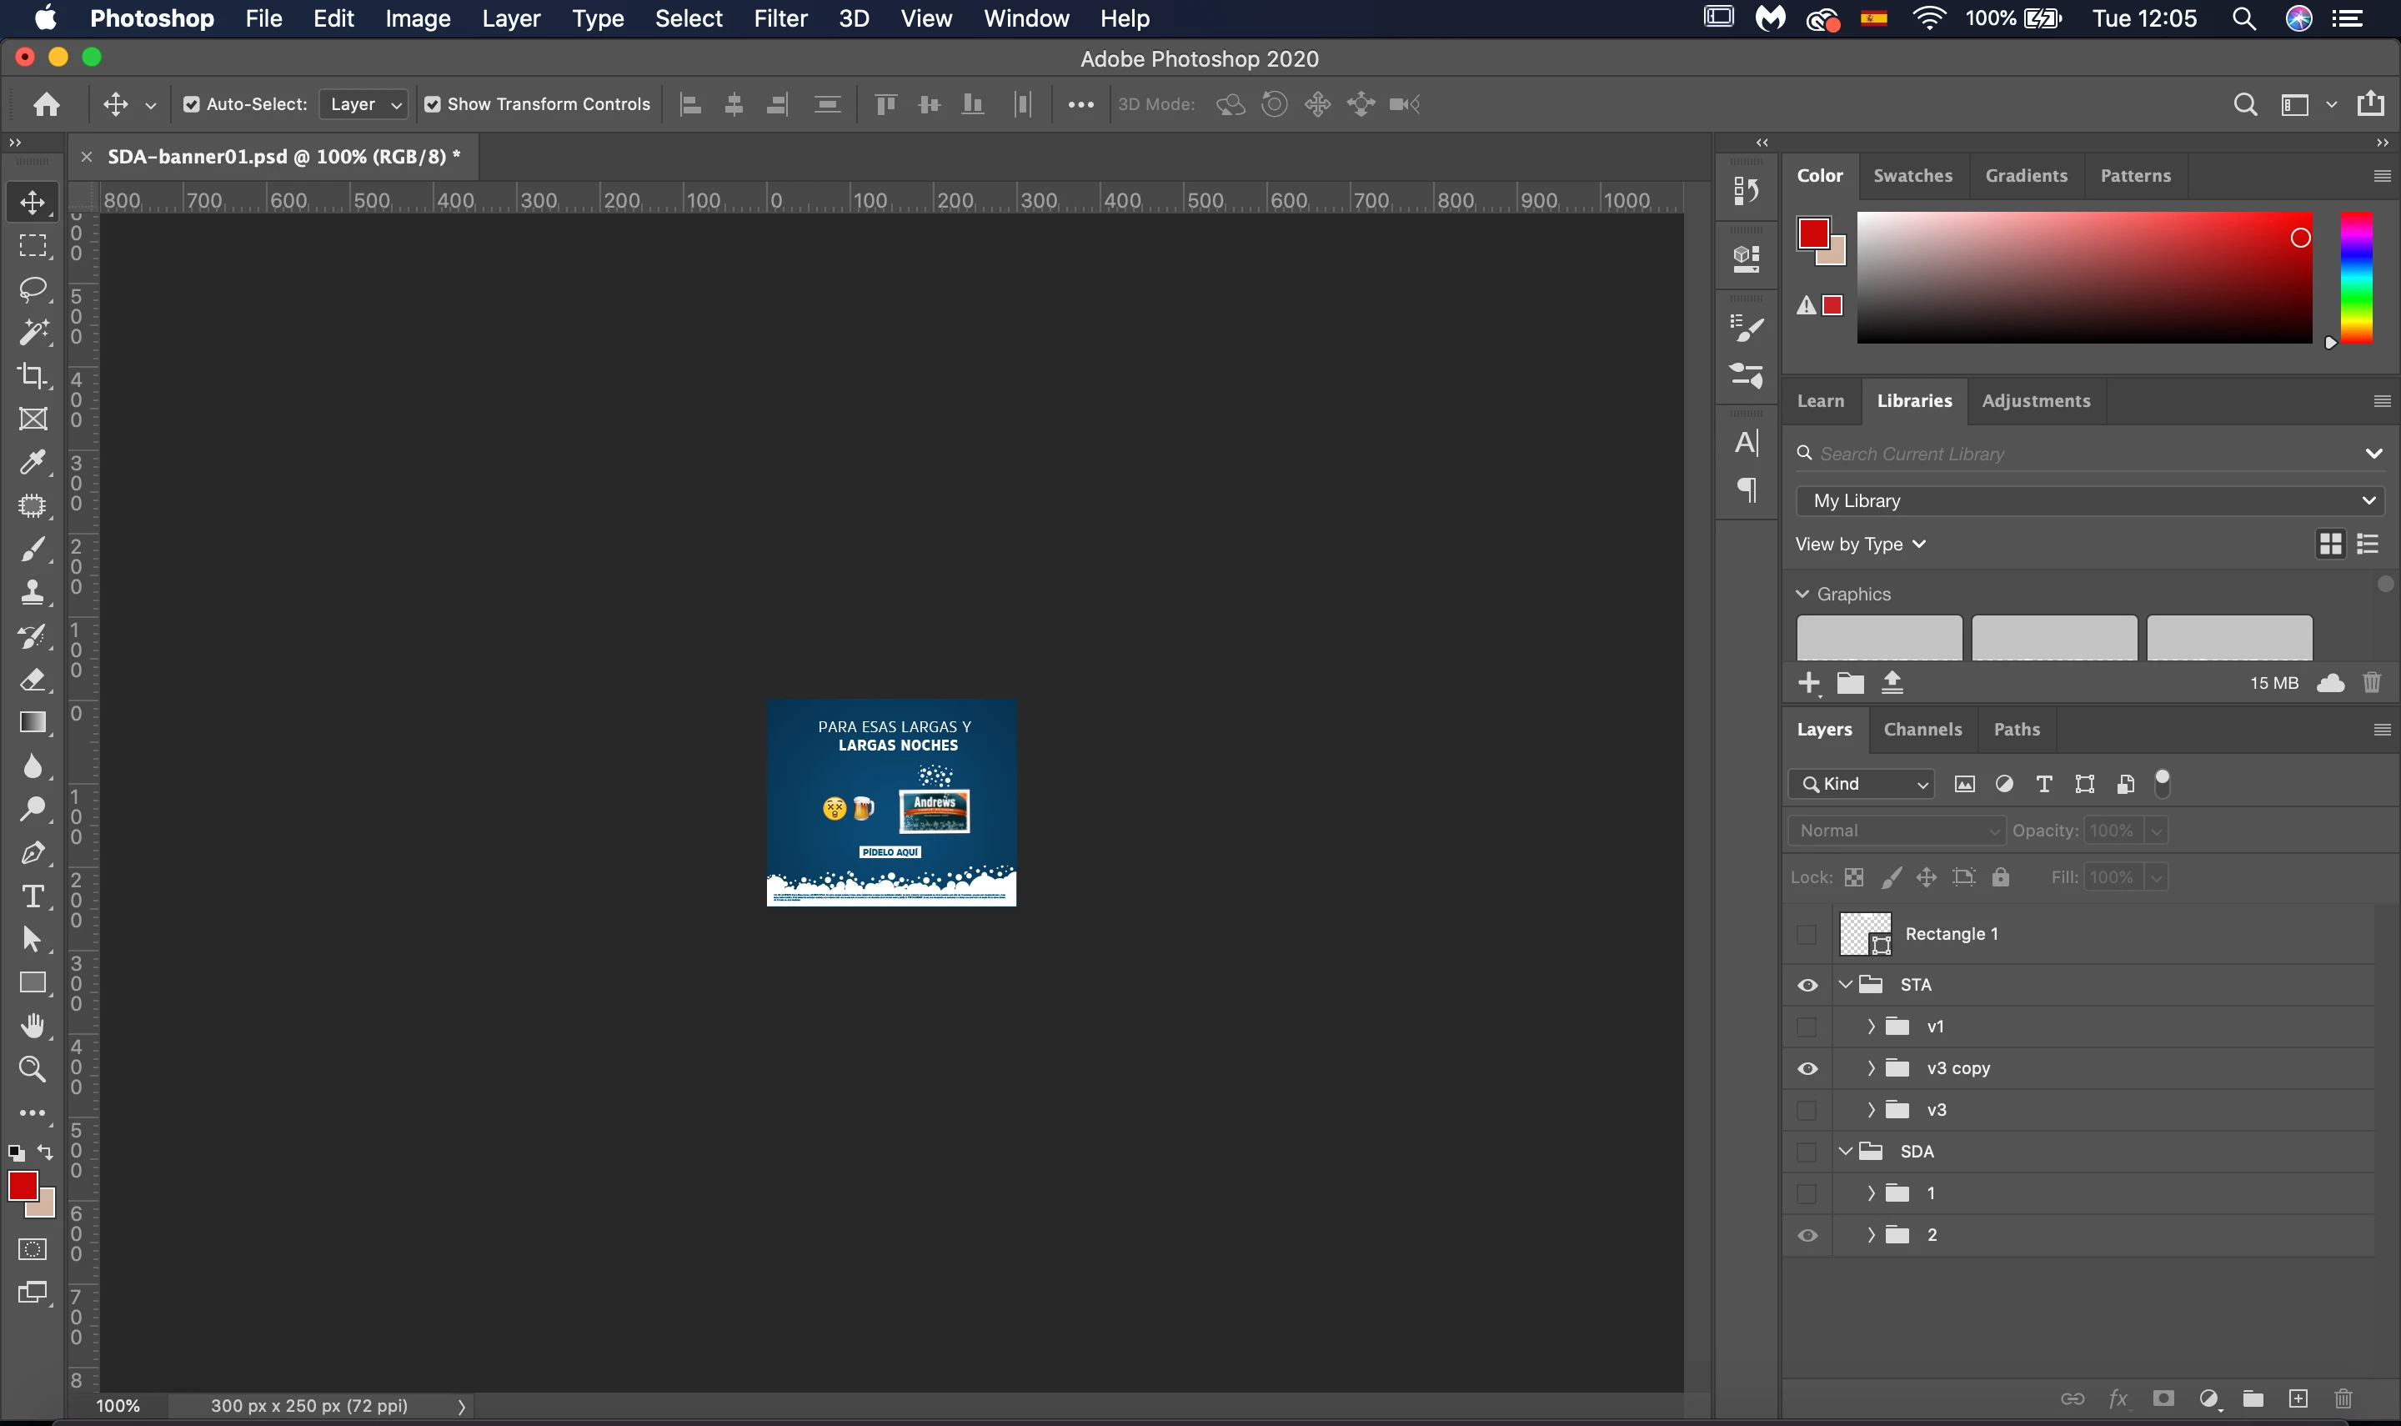The image size is (2401, 1426).
Task: Toggle Auto-Select checkbox
Action: [192, 103]
